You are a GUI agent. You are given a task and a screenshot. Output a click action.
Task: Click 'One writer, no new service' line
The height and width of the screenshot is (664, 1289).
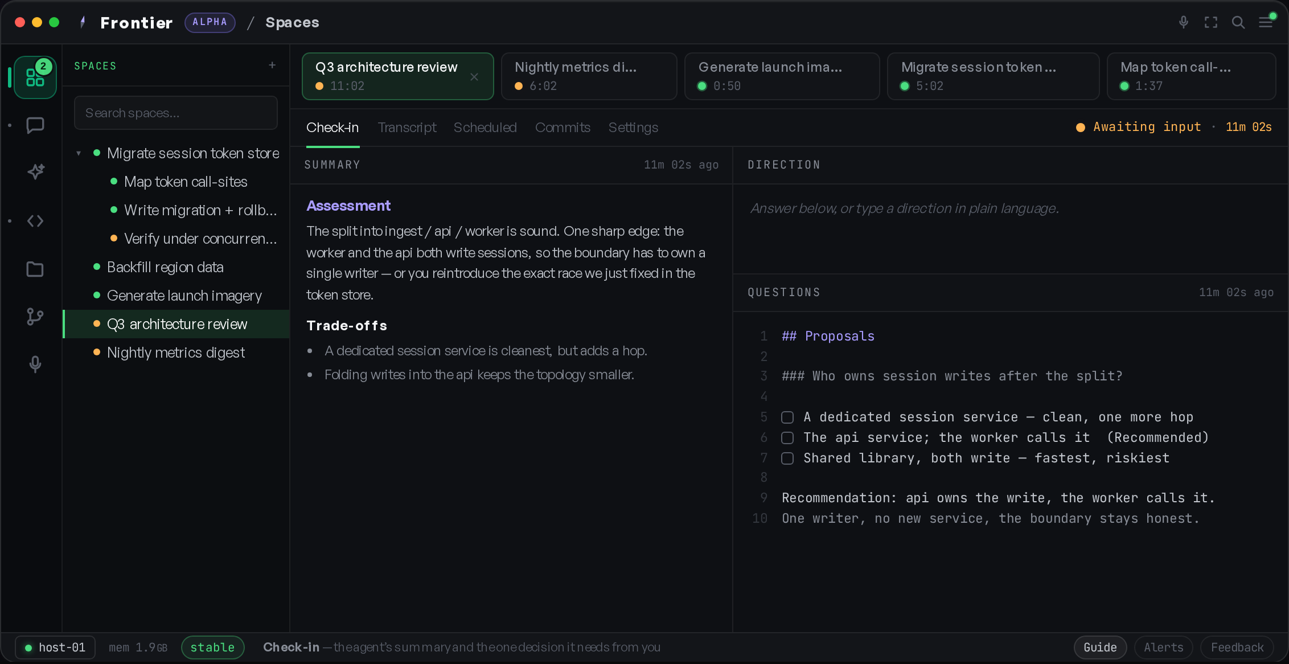(990, 518)
